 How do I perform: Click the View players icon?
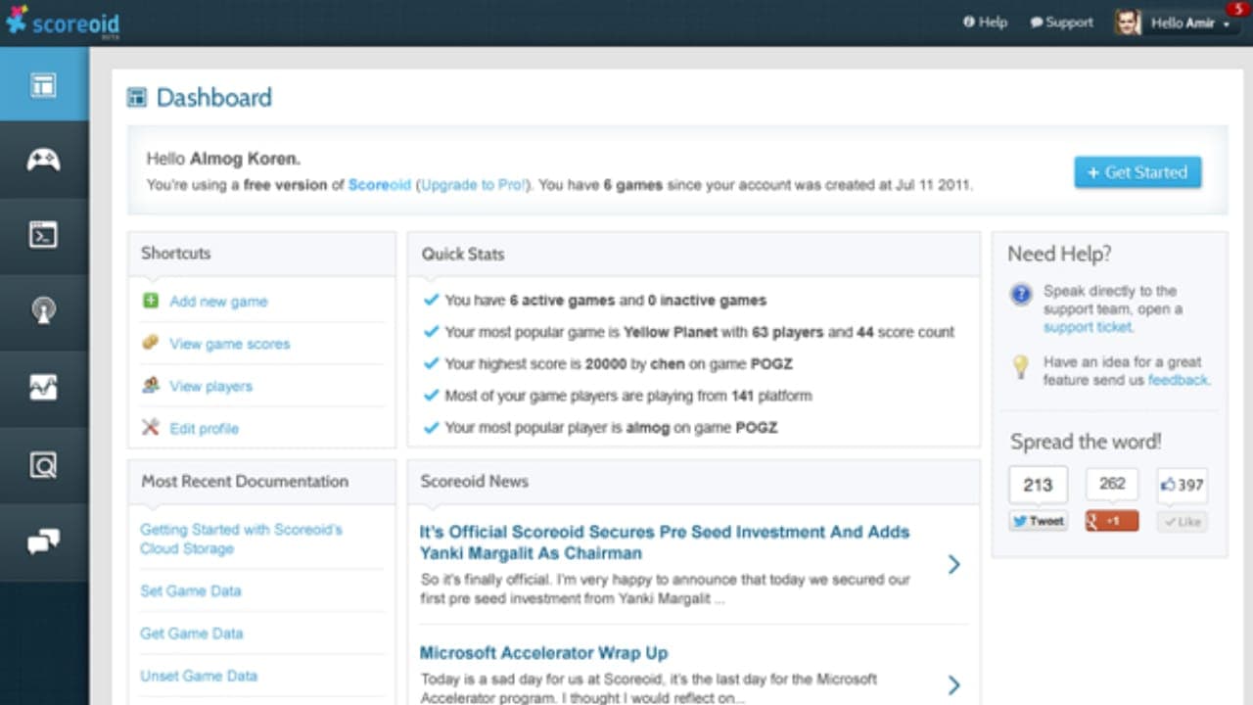151,385
